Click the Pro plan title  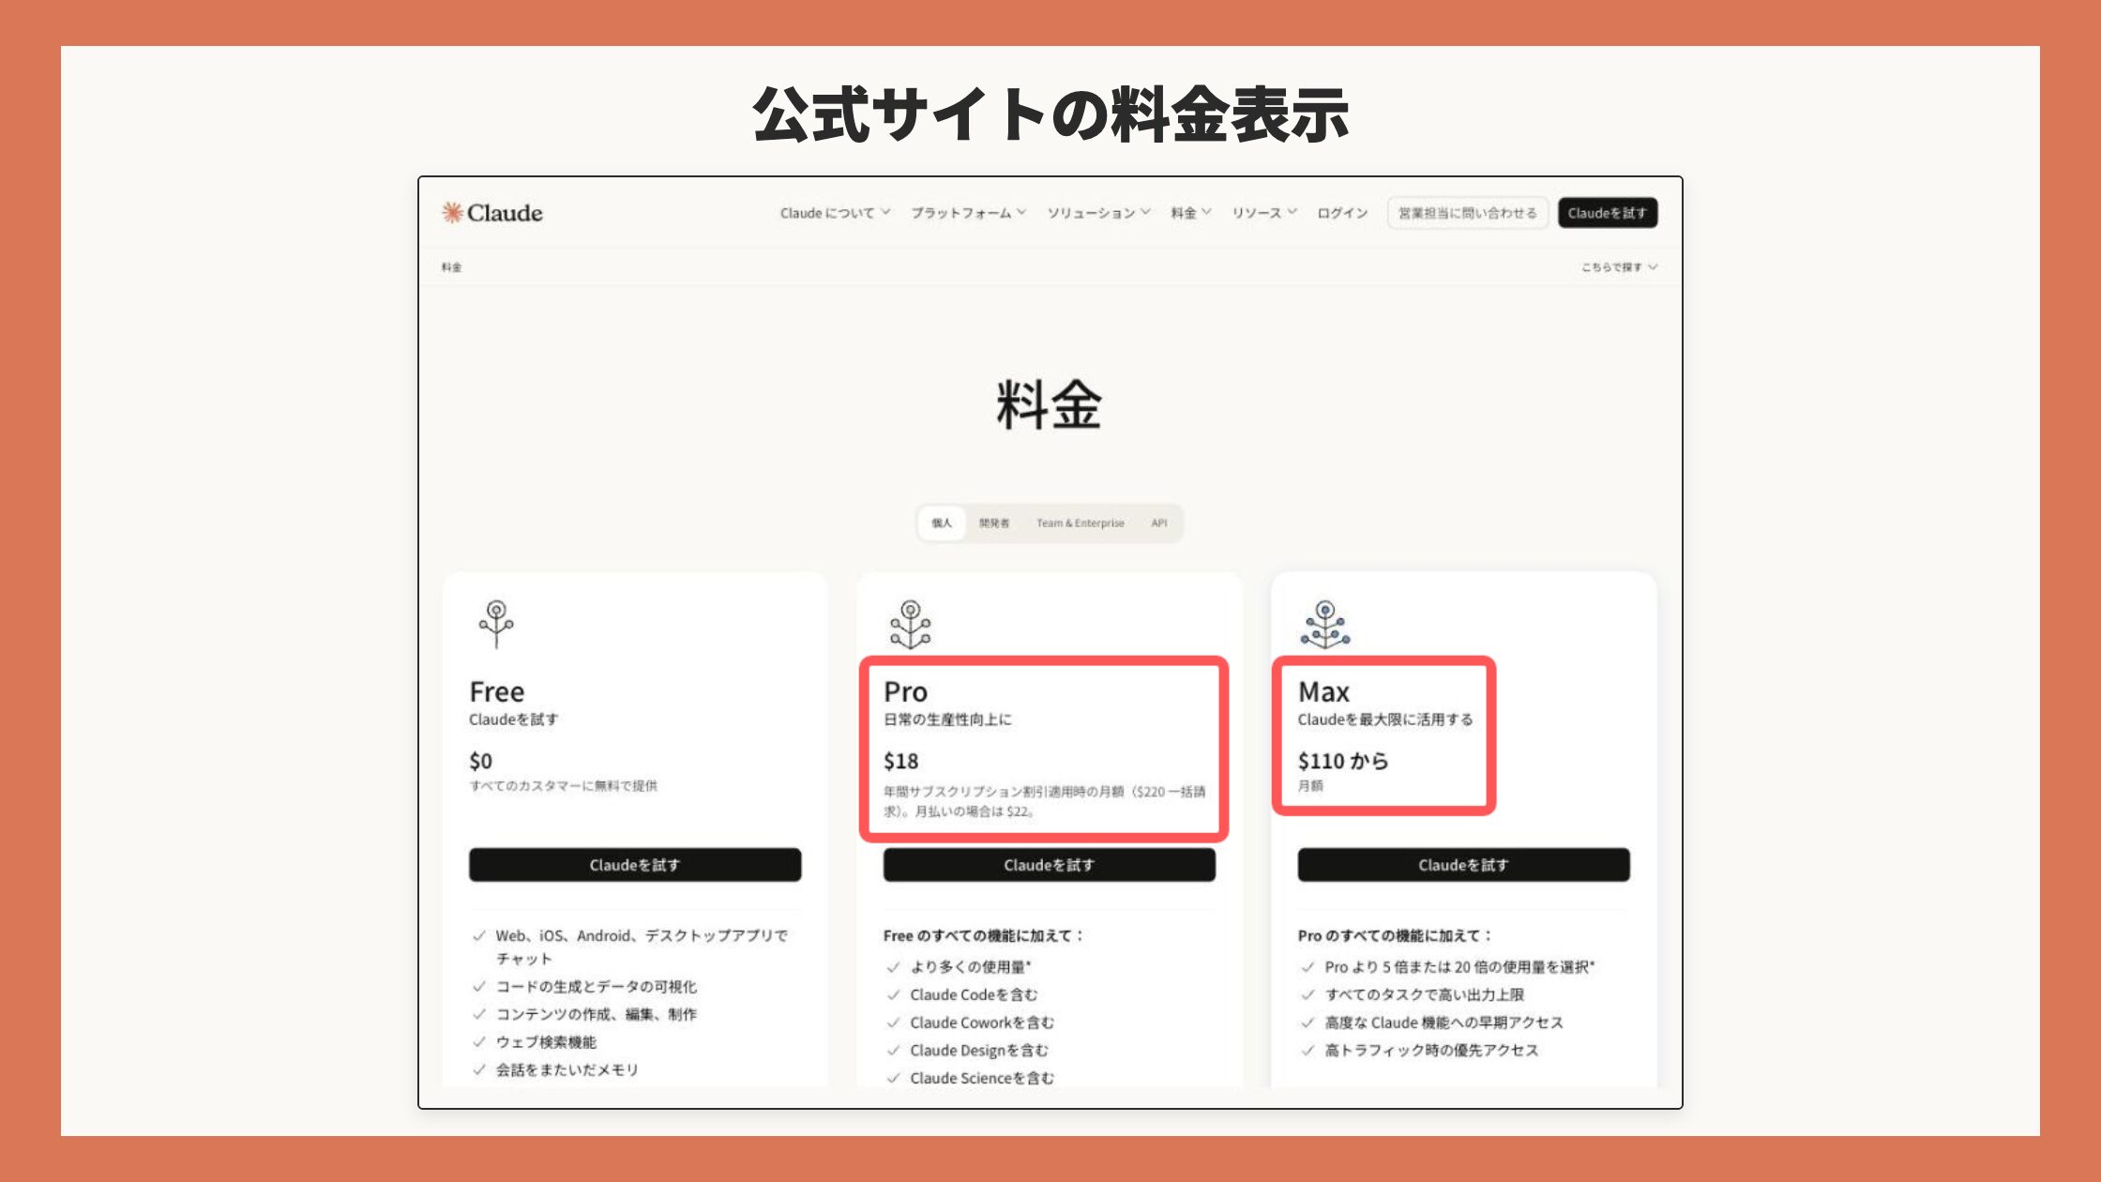[x=906, y=692]
